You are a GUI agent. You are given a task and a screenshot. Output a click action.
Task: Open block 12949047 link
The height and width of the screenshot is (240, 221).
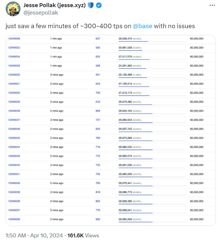(14, 120)
